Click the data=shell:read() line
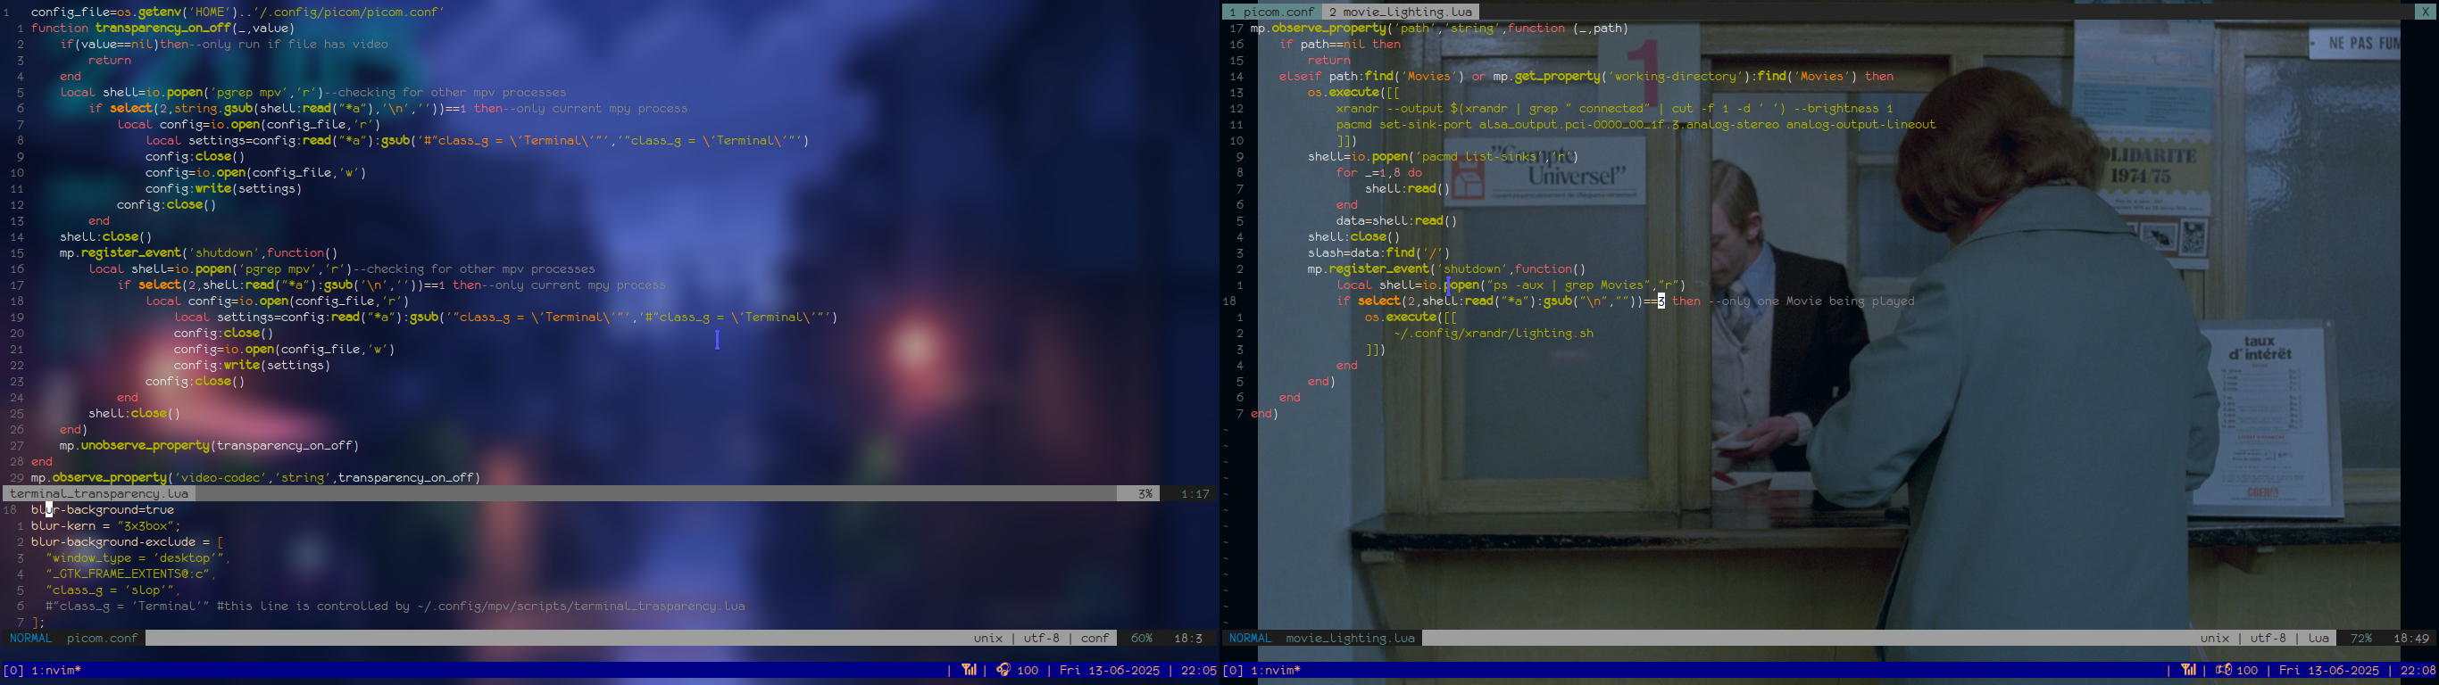Viewport: 2439px width, 685px height. [1396, 221]
